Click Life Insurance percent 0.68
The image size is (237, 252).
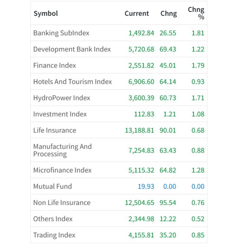click(198, 131)
